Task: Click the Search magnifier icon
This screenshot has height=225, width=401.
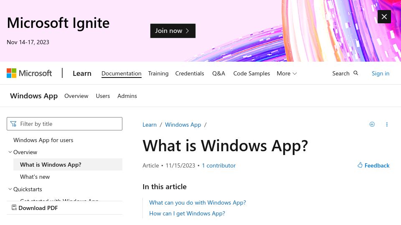Action: coord(356,73)
